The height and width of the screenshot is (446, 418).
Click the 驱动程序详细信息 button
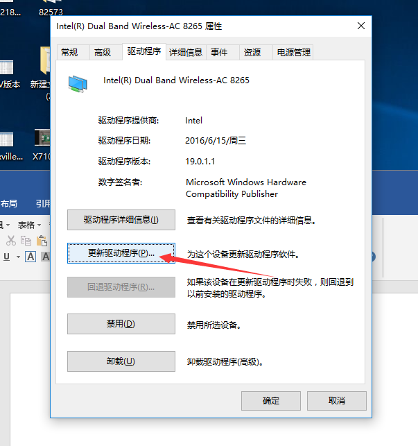click(121, 220)
